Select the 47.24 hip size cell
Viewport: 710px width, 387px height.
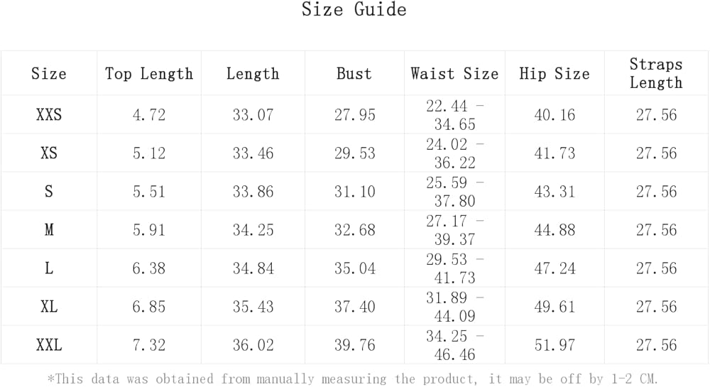pyautogui.click(x=555, y=268)
